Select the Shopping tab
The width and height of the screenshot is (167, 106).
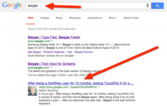[75, 18]
